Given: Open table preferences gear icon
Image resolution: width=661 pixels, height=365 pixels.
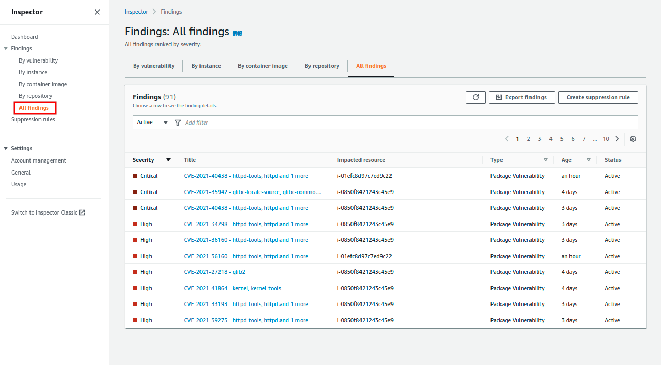Looking at the screenshot, I should click(x=633, y=139).
